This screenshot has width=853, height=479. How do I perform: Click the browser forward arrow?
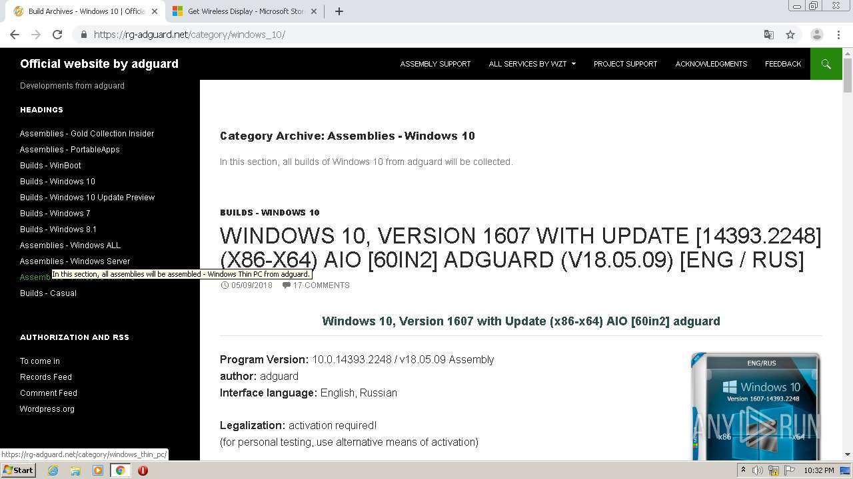coord(36,35)
